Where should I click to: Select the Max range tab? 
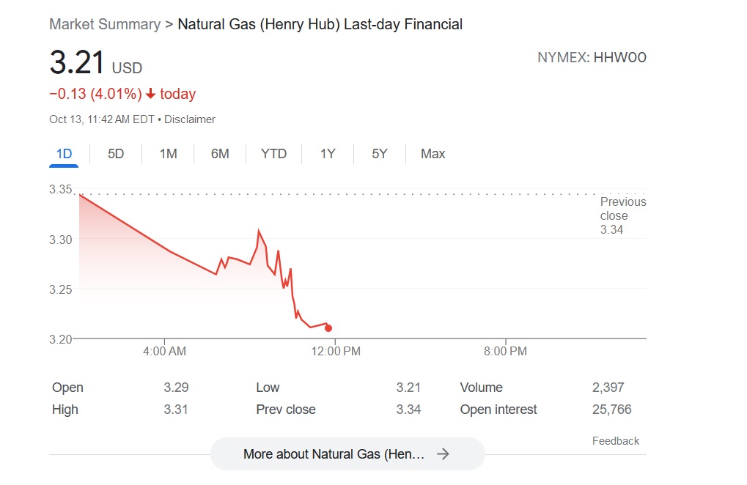tap(433, 154)
